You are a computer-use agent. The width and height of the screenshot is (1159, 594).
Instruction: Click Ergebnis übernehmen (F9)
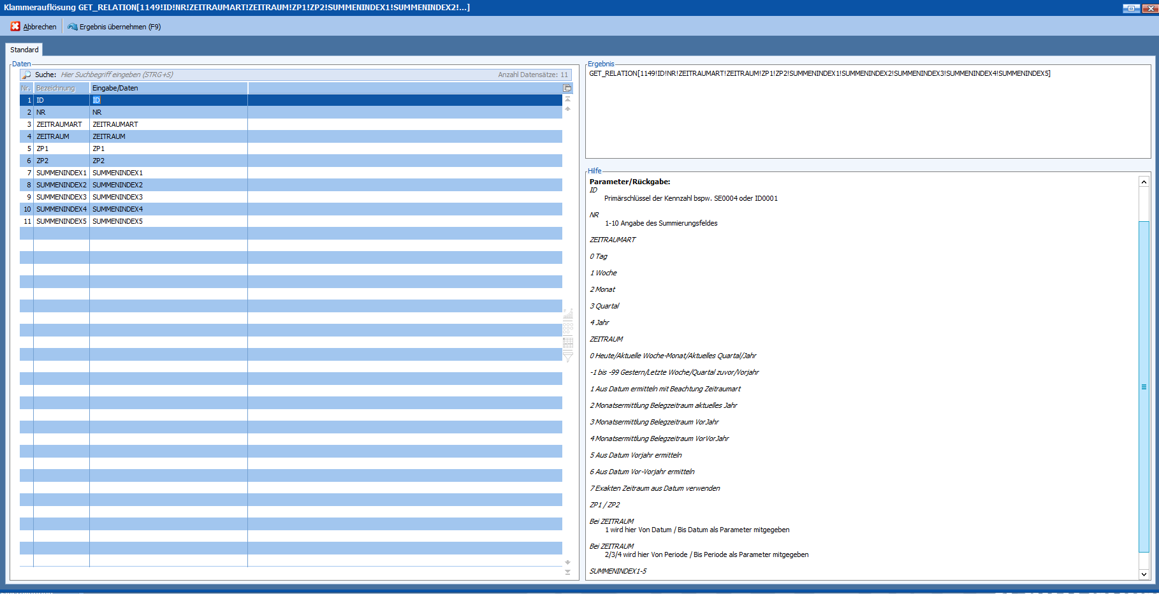[x=115, y=27]
